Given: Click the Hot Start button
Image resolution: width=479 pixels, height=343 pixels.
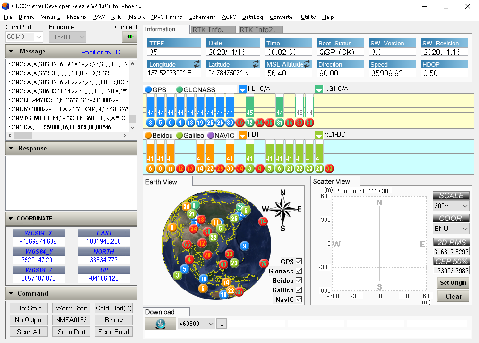Looking at the screenshot, I should [28, 308].
